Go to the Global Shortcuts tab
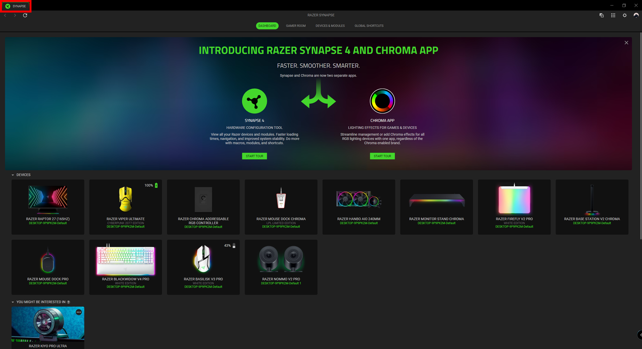The height and width of the screenshot is (349, 642). point(369,26)
